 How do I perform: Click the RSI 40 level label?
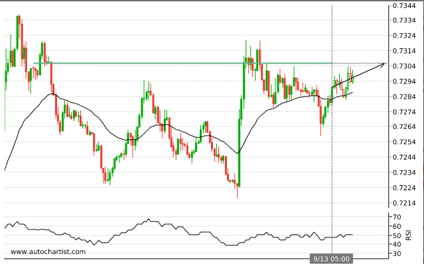click(397, 245)
